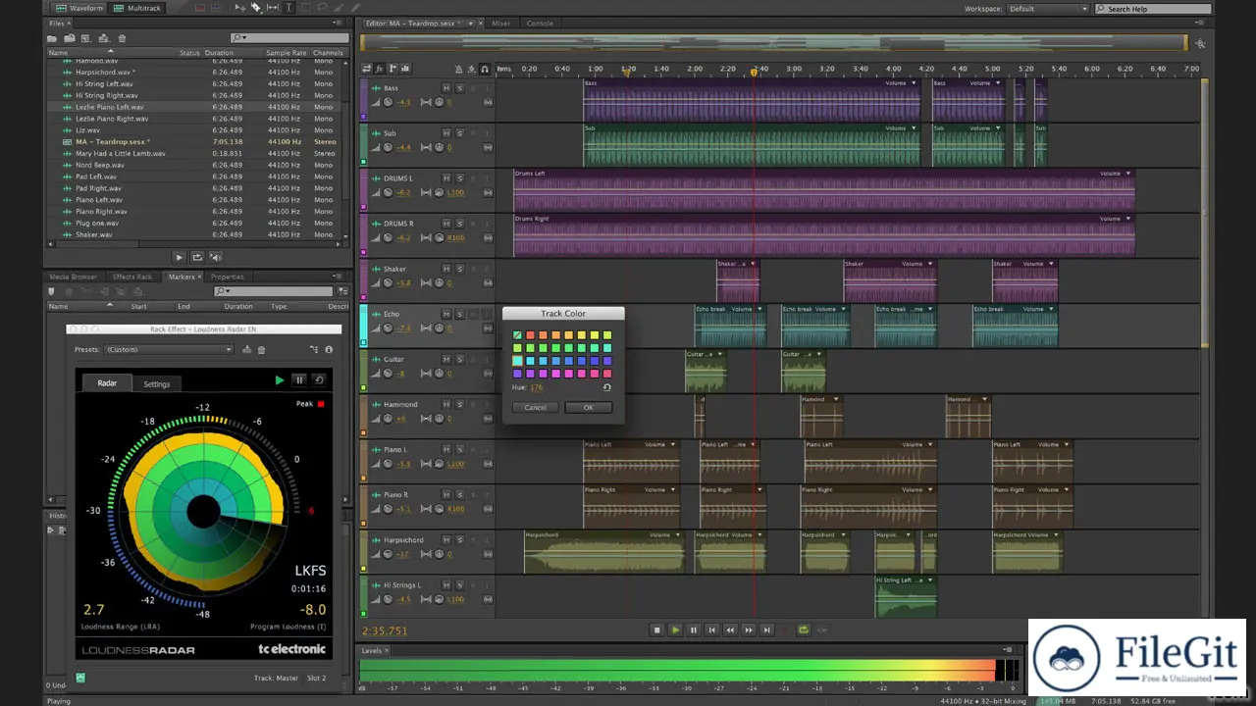Show the track Sends section icon
The image size is (1256, 706).
392,69
